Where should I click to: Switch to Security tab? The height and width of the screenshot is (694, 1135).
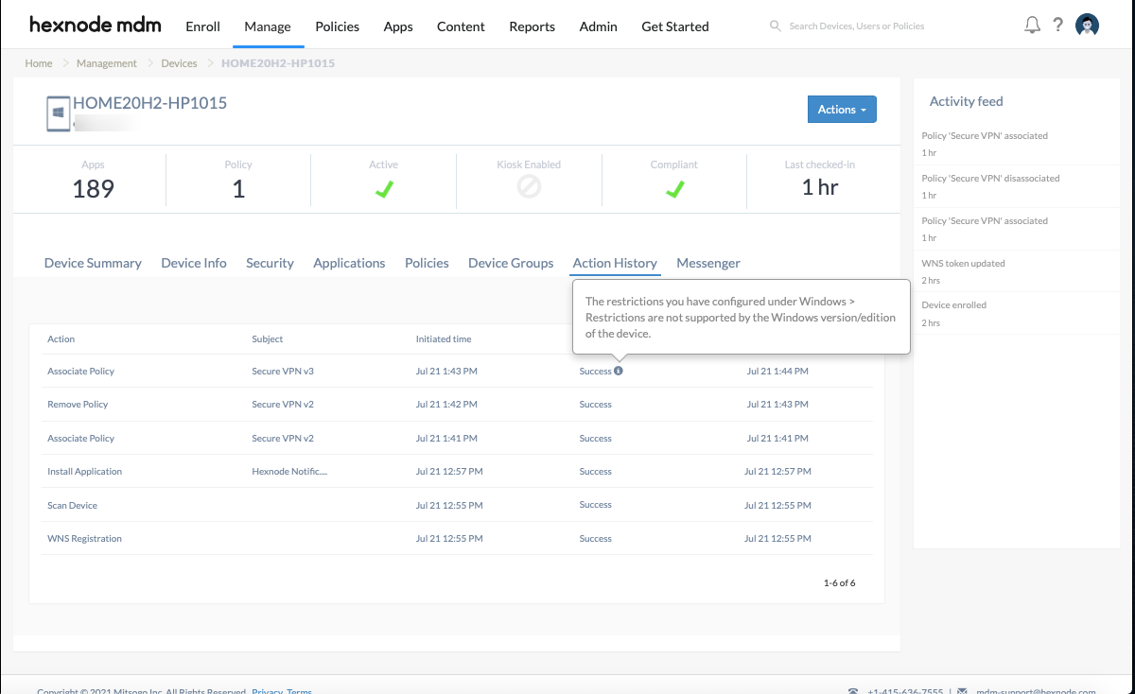[270, 263]
